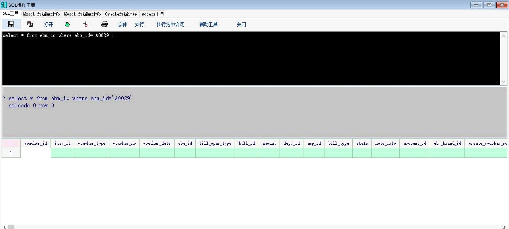This screenshot has width=509, height=229.
Task: Click the SQL操作工具 title bar app icon
Action: pyautogui.click(x=4, y=5)
